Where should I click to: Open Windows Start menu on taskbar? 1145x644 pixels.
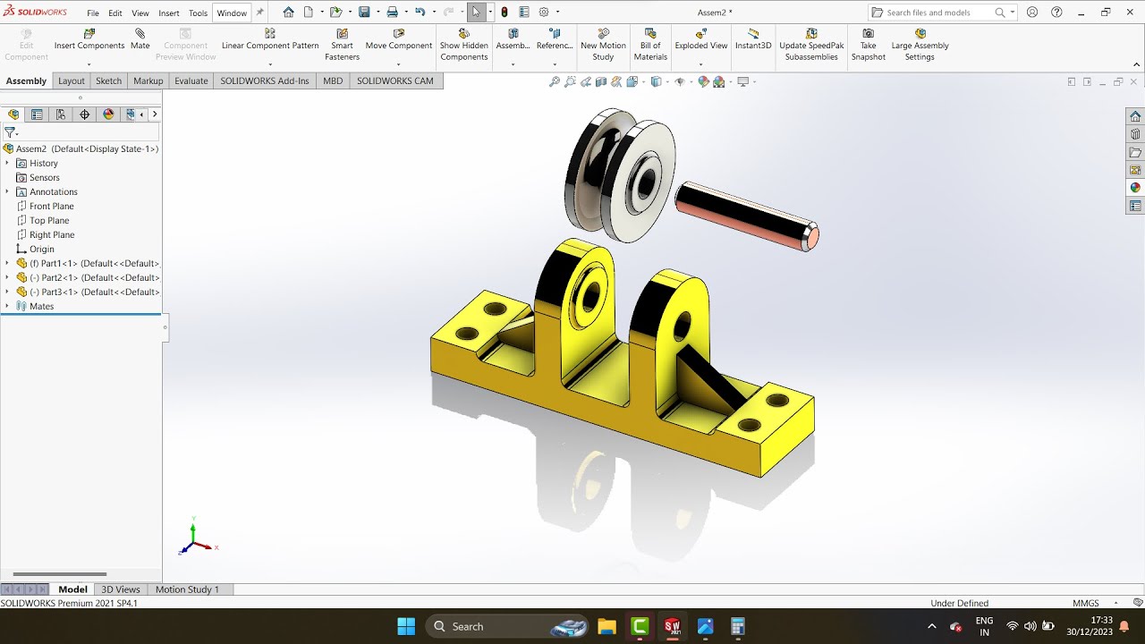[x=406, y=626]
